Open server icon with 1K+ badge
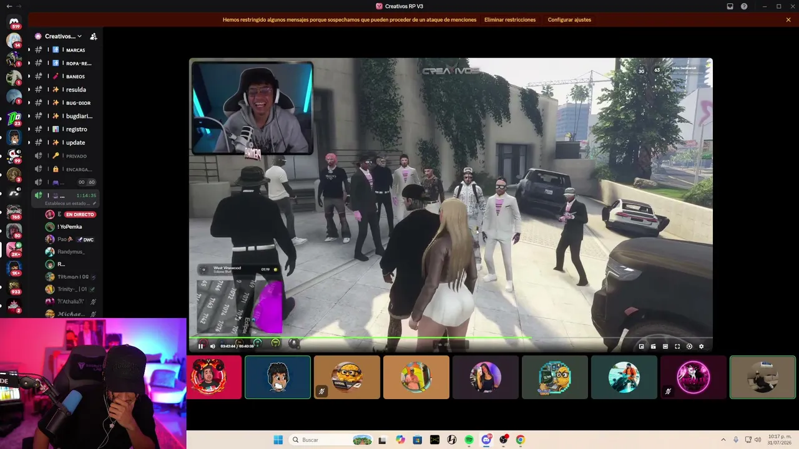The width and height of the screenshot is (799, 449). coord(14,269)
